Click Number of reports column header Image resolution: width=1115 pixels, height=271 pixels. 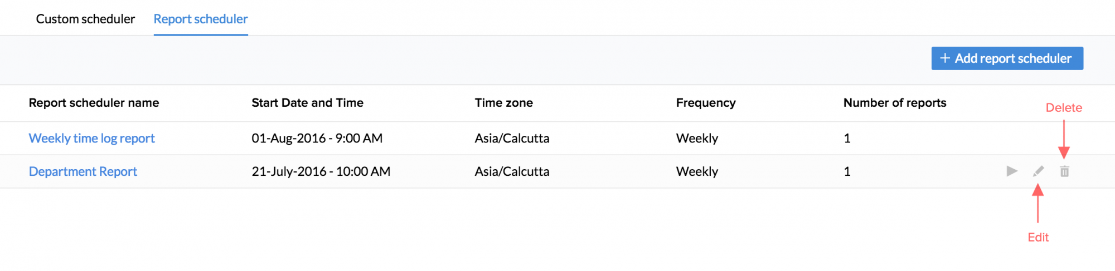point(895,103)
